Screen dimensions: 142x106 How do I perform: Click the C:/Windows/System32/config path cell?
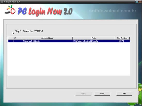(x=86, y=41)
